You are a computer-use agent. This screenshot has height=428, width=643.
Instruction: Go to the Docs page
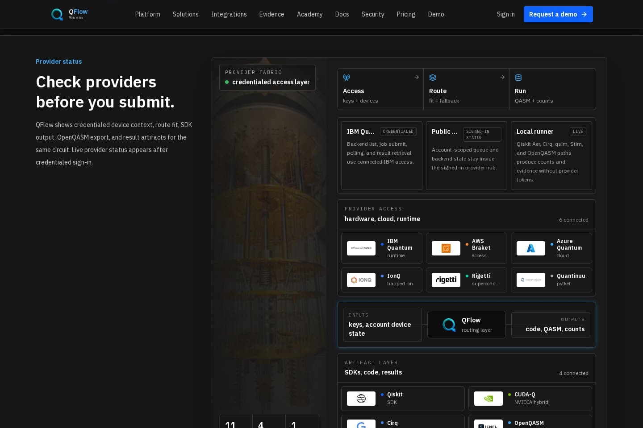(342, 14)
